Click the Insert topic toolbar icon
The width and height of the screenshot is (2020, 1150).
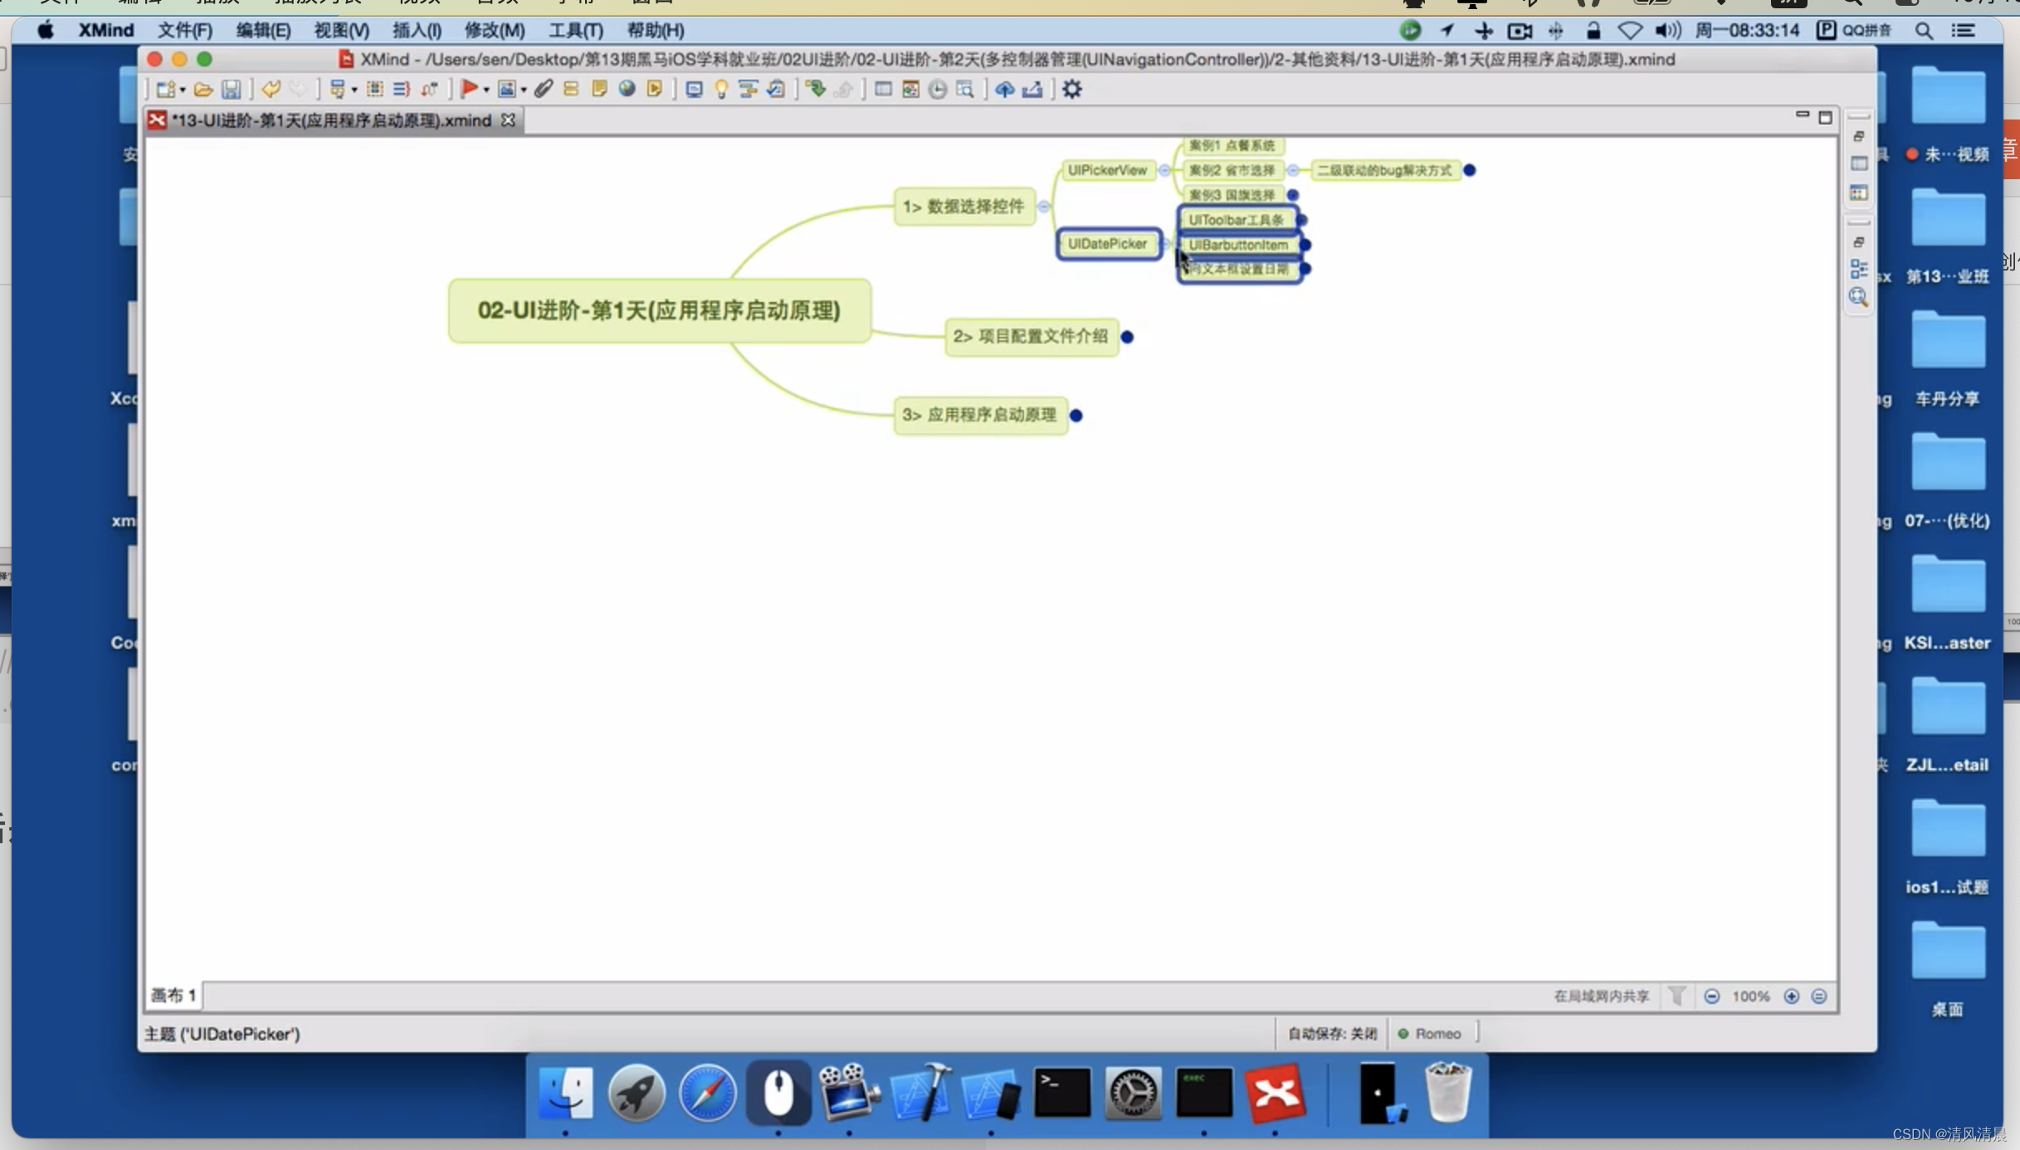[x=337, y=89]
